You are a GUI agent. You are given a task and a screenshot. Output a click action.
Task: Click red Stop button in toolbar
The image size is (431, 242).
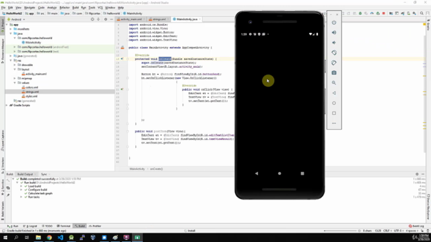pyautogui.click(x=384, y=13)
